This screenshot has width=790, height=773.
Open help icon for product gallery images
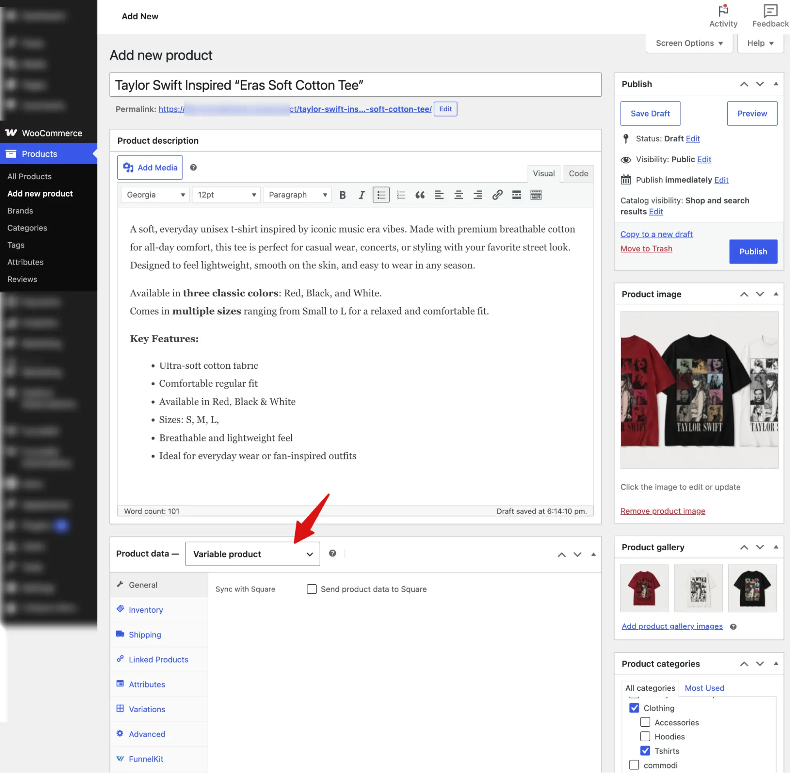coord(733,627)
